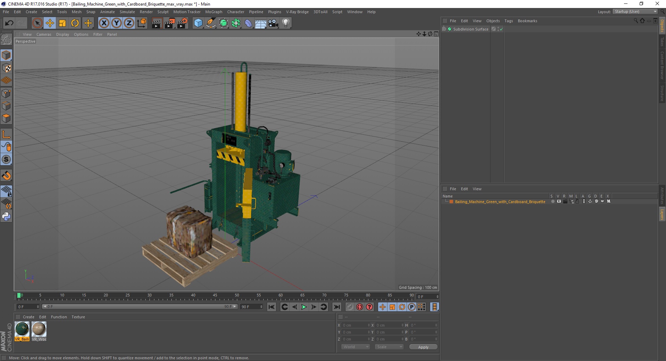Open the Scale mode dropdown
This screenshot has width=666, height=361.
(x=389, y=347)
